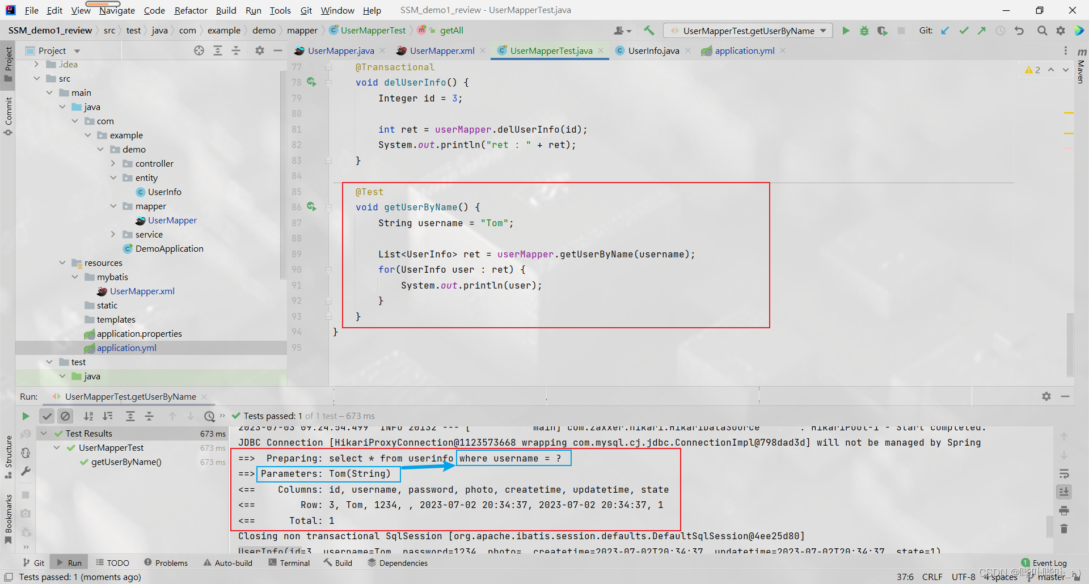Navigate to next highlighted problem arrow
The height and width of the screenshot is (584, 1089).
pos(1066,70)
